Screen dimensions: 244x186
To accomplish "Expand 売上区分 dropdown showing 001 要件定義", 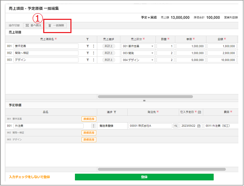I will point(152,46).
